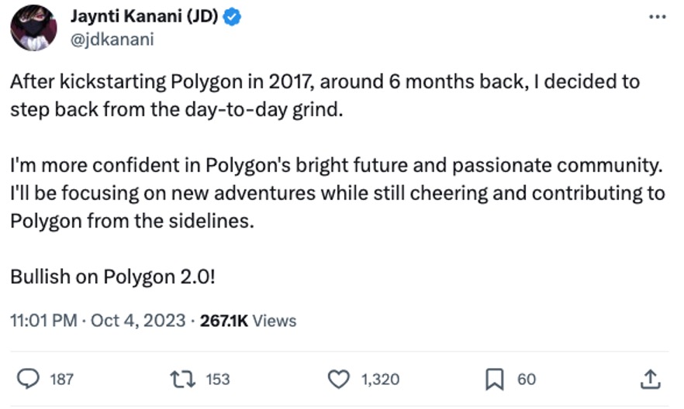Click the 1,320 likes count
The image size is (684, 409).
click(x=380, y=379)
